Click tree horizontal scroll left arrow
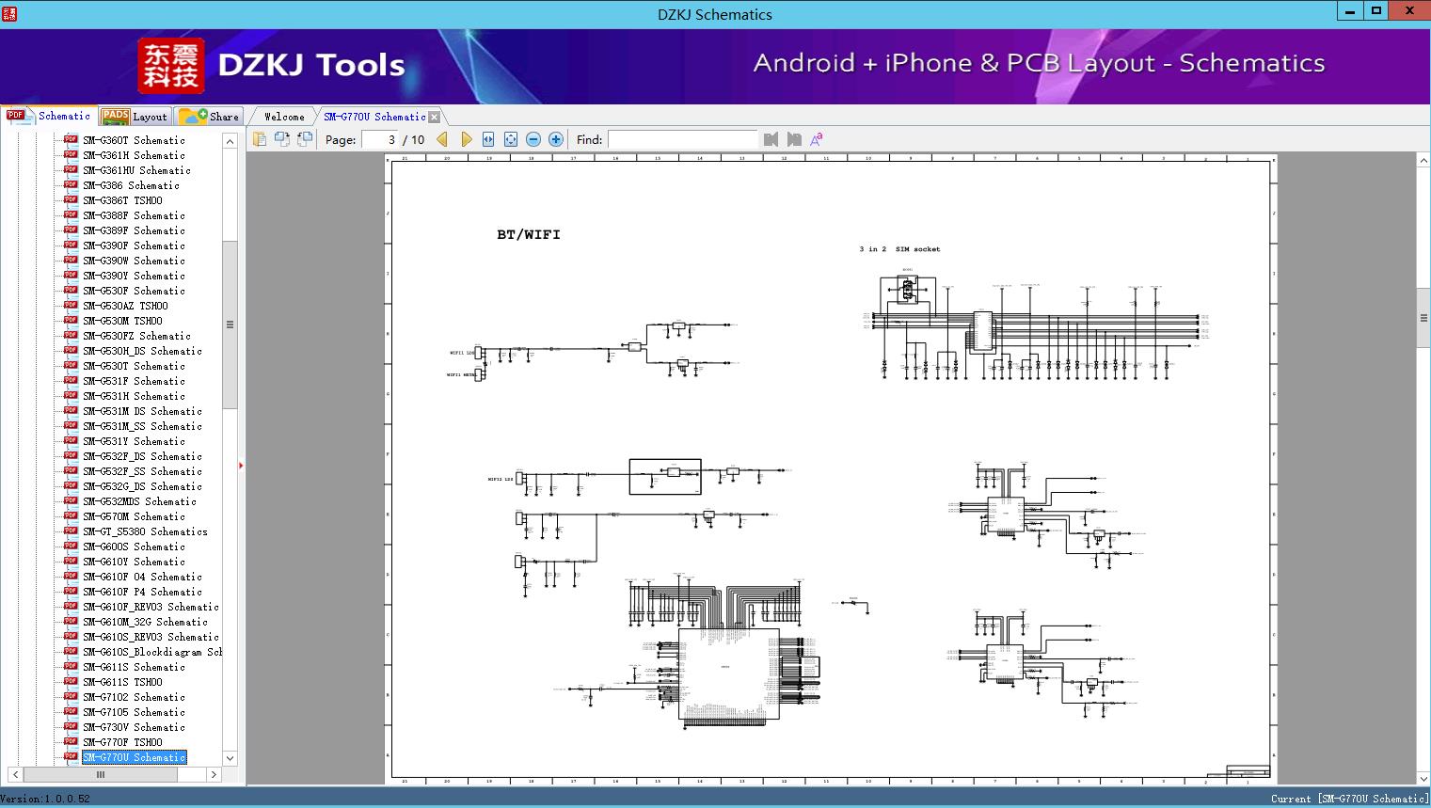1431x808 pixels. (x=15, y=774)
